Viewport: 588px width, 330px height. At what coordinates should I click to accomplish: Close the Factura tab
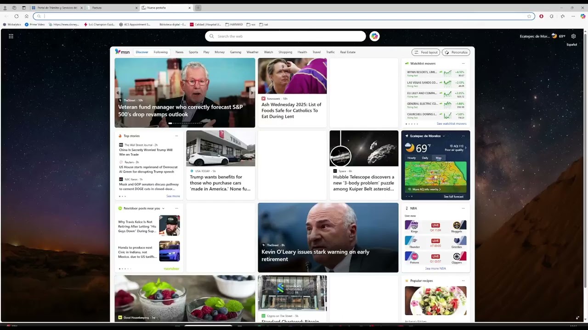(136, 8)
